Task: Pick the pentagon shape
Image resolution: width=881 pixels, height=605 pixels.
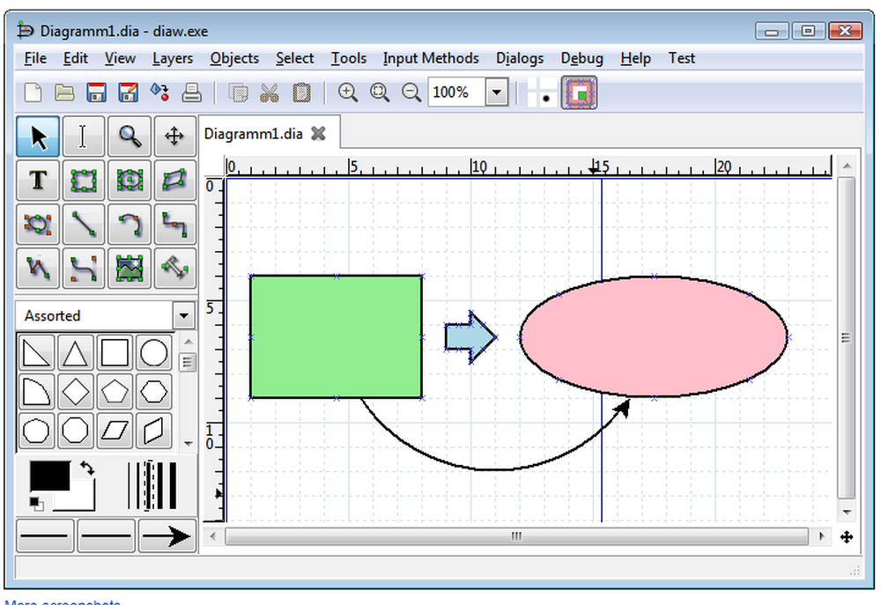Action: [x=115, y=392]
